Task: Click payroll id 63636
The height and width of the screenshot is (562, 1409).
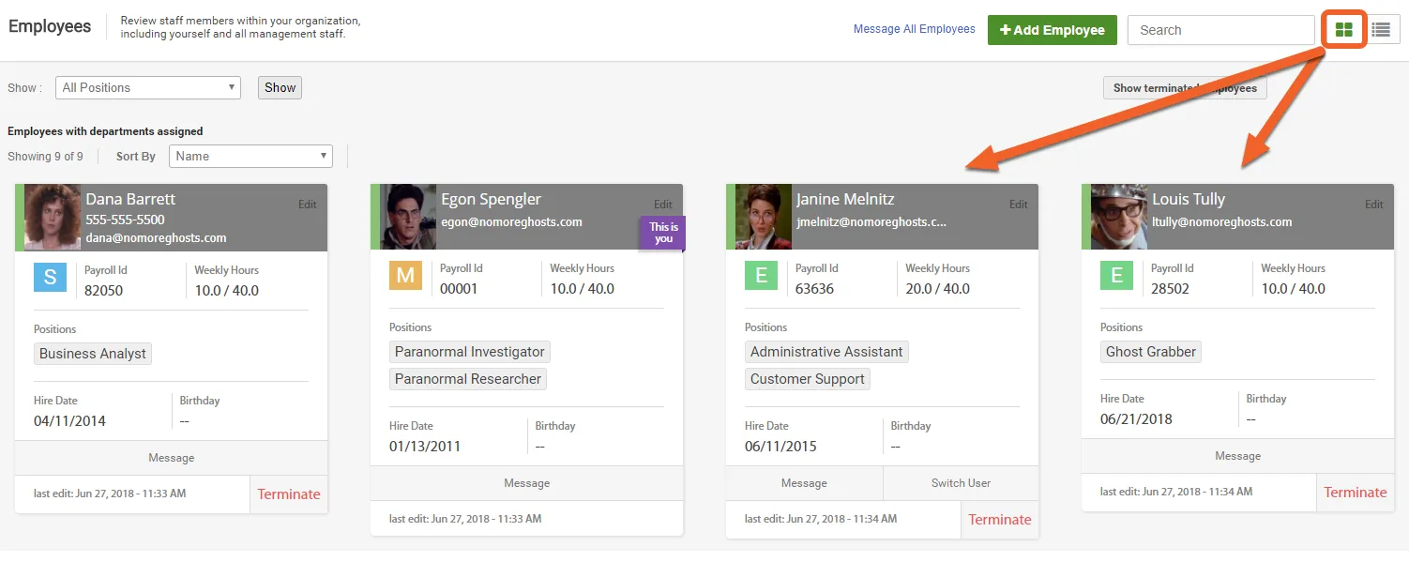Action: coord(814,289)
